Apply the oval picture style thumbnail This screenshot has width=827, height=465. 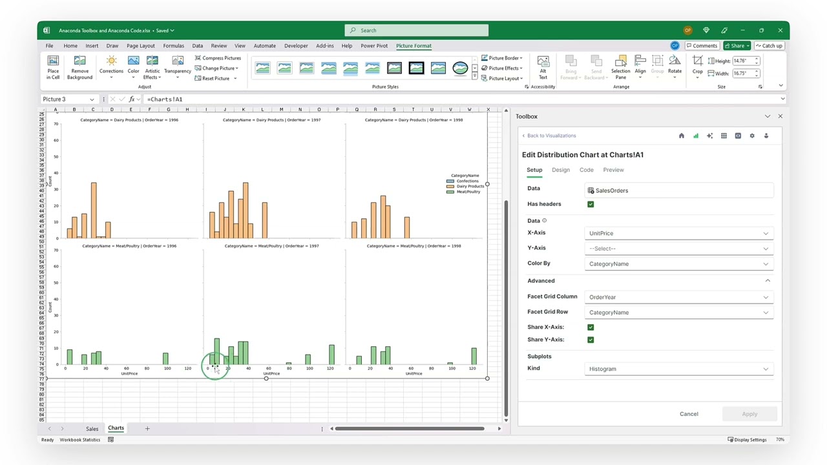[x=460, y=68]
